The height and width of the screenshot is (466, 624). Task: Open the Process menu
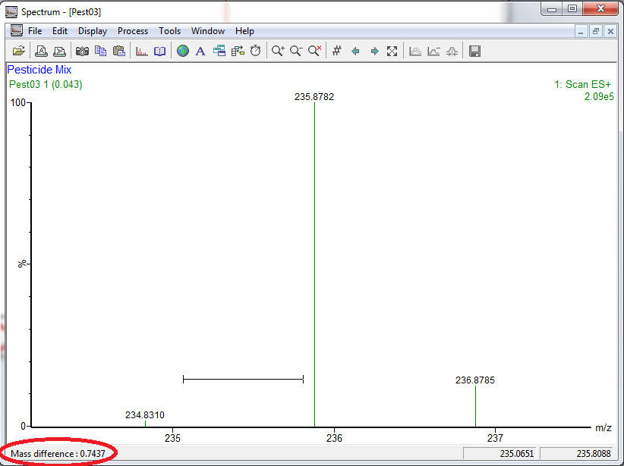[x=133, y=31]
